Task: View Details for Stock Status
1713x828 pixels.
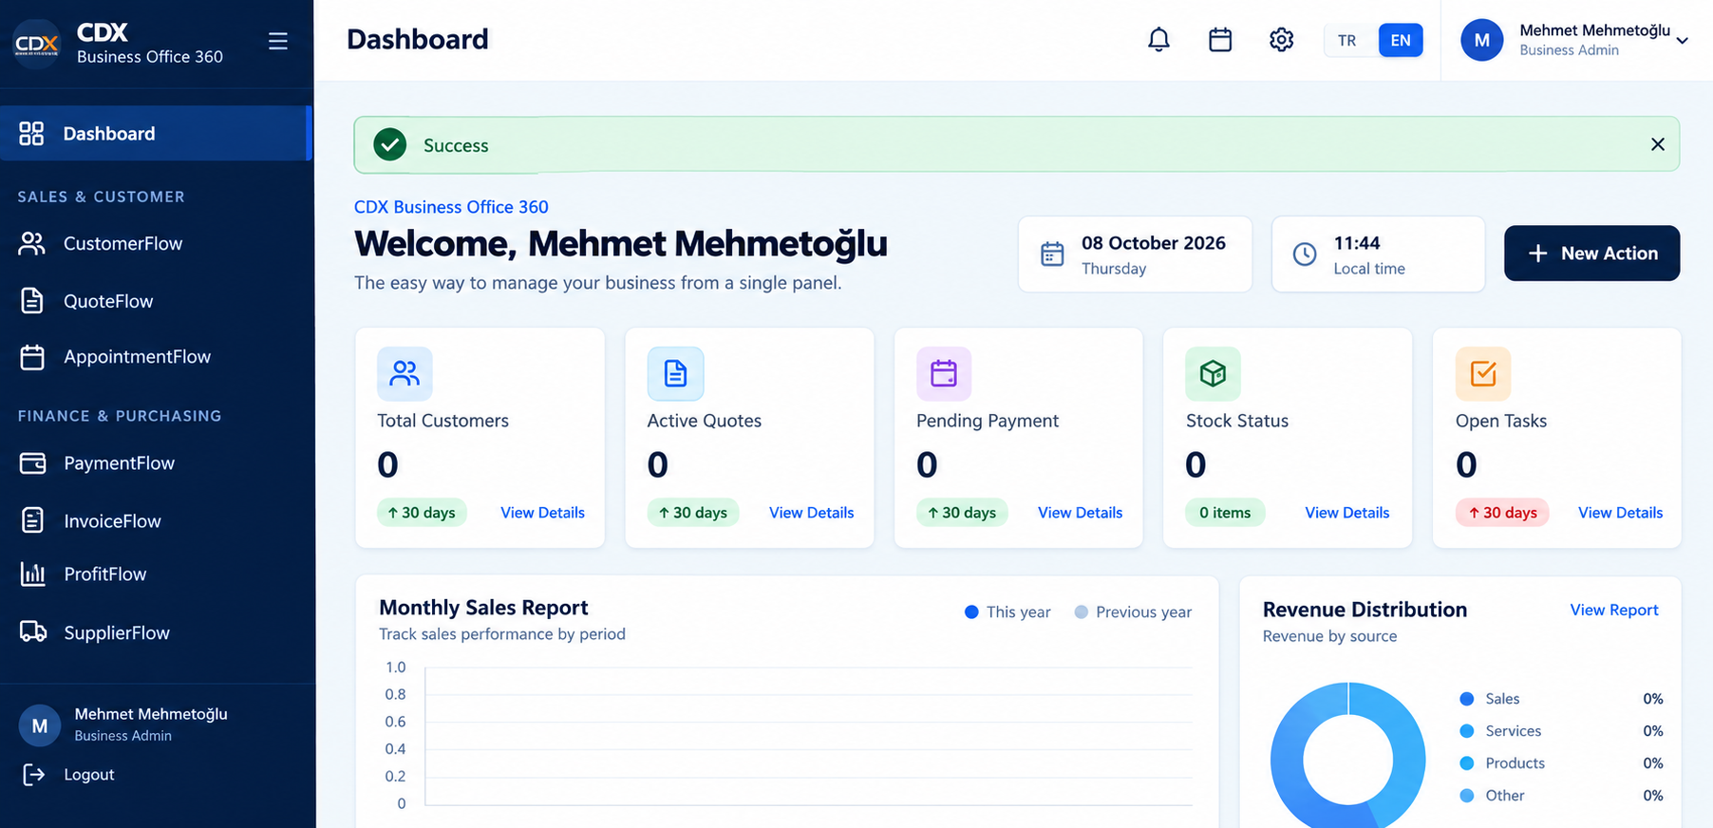Action: 1346,513
